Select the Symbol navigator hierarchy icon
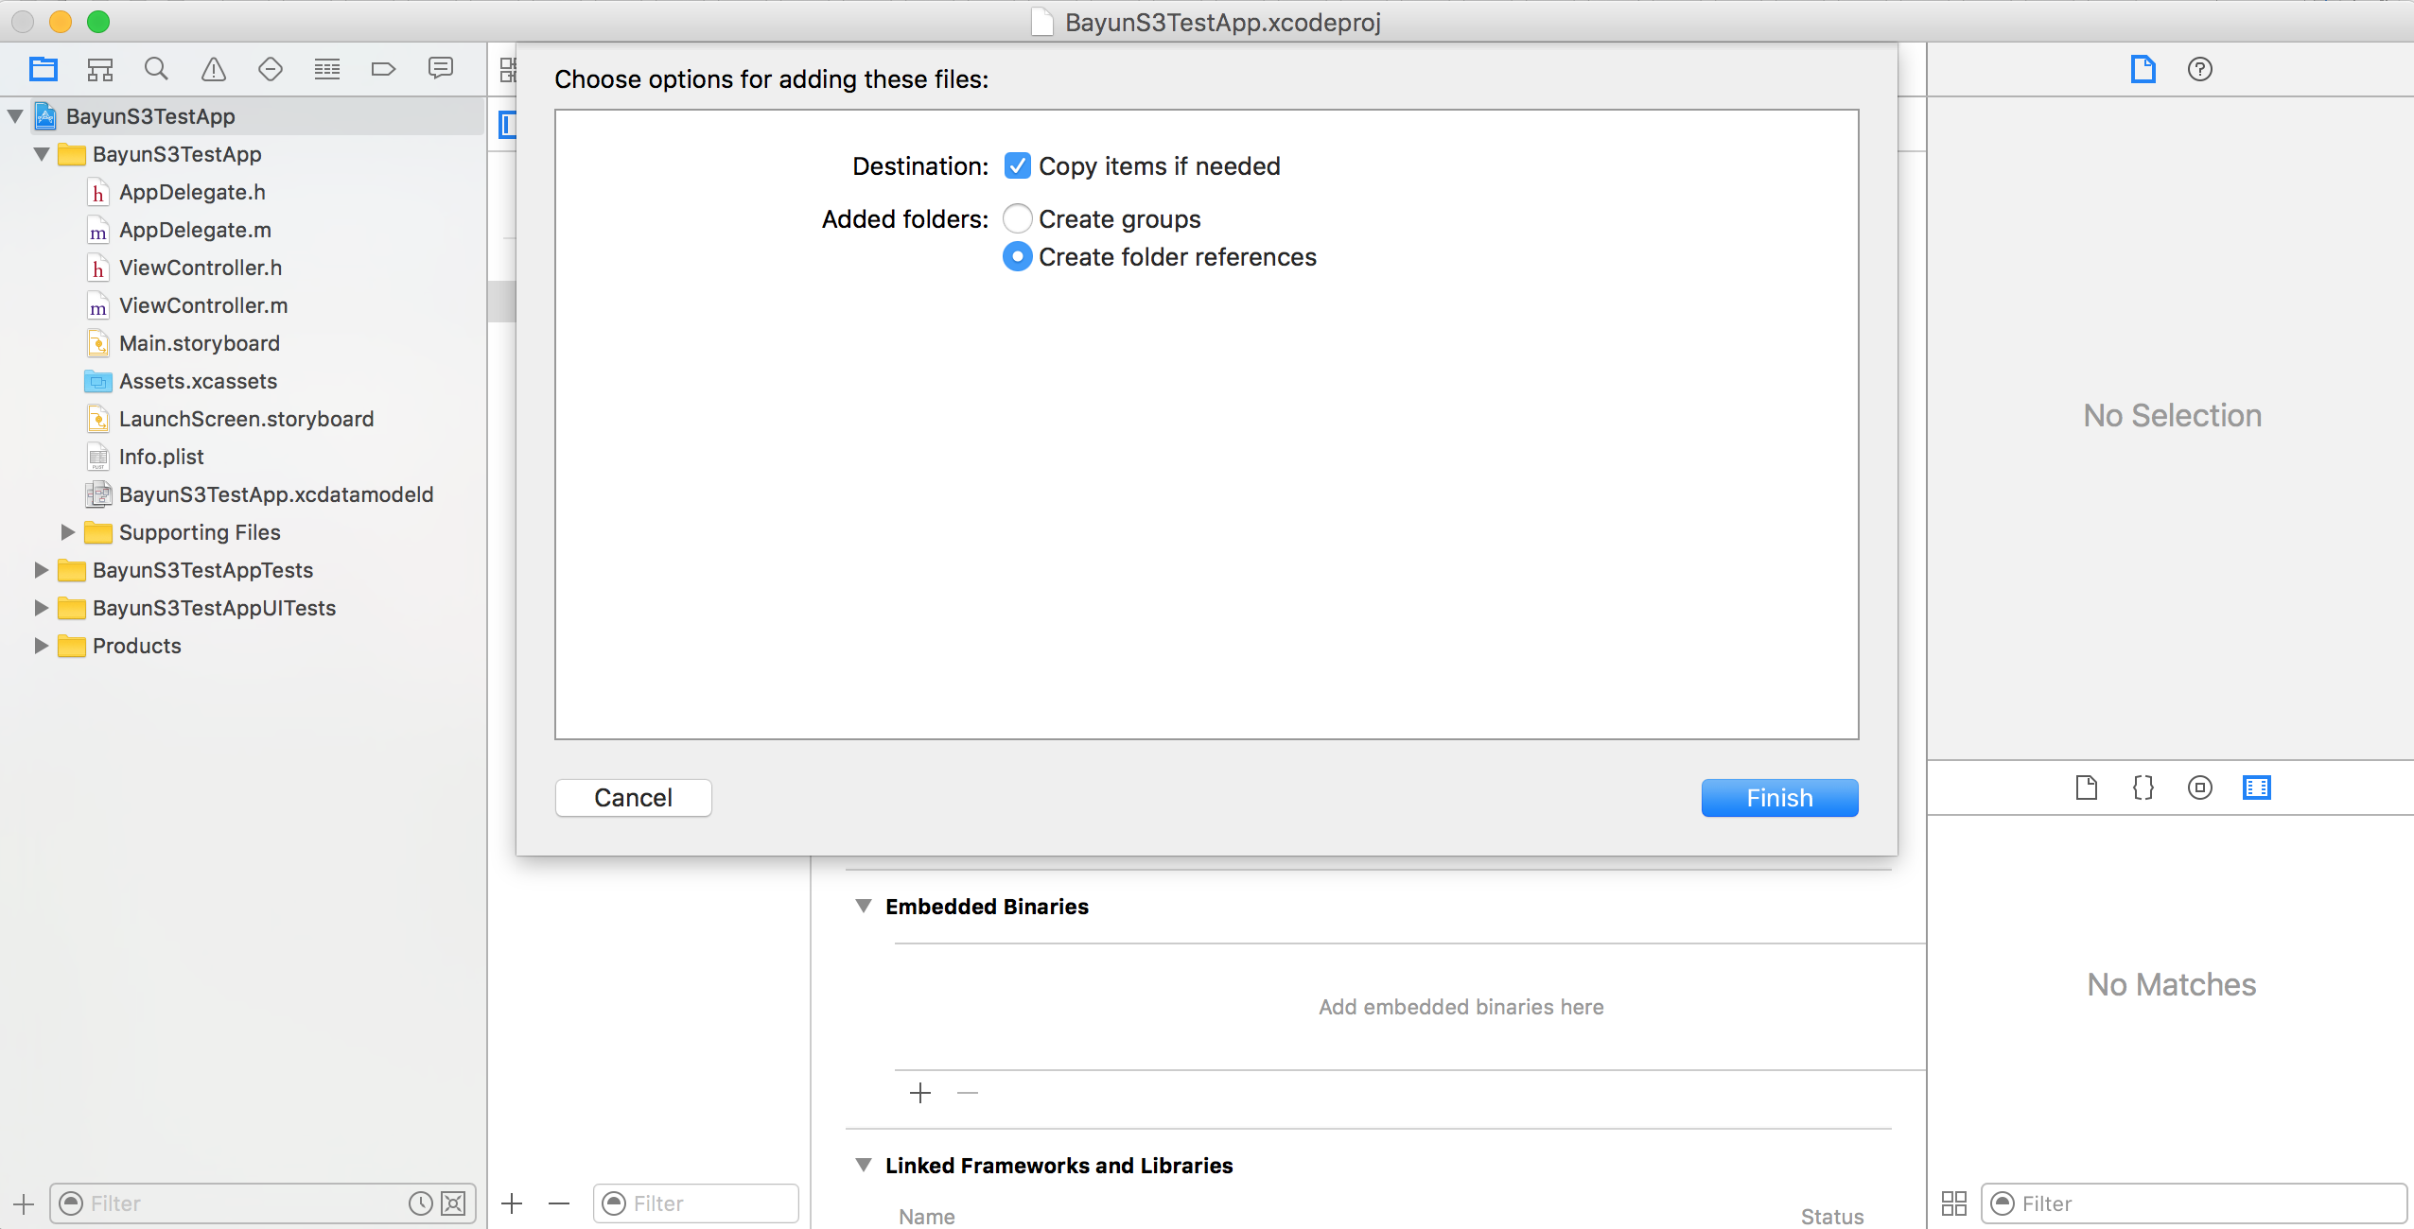Screen dimensions: 2414x1229 (x=100, y=69)
